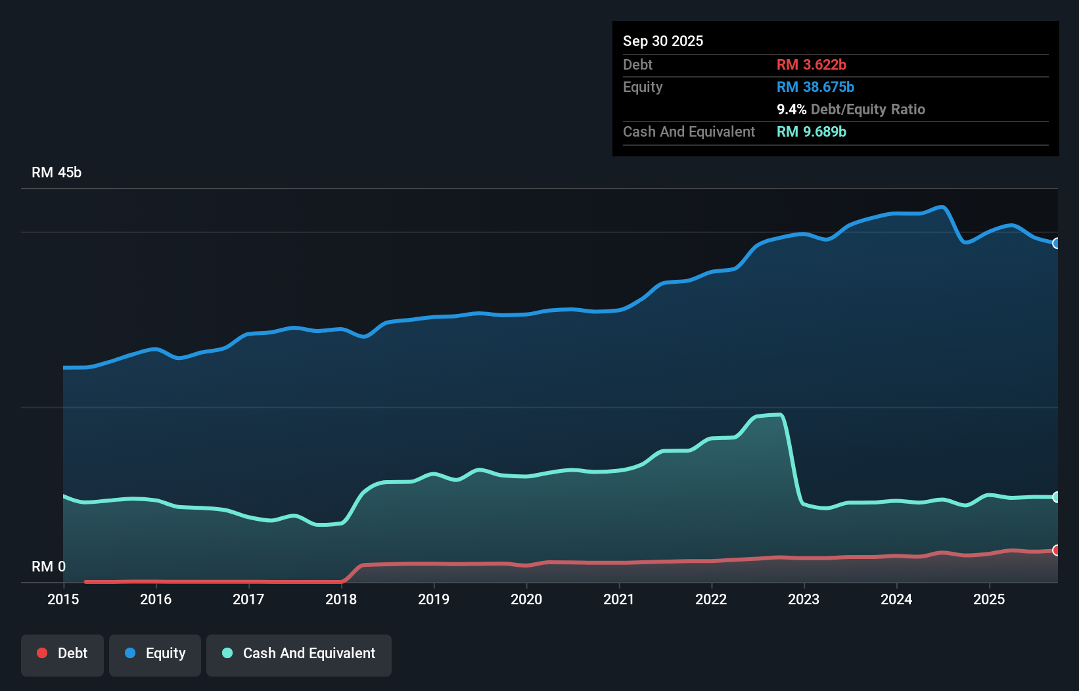Screen dimensions: 1079x691
Task: Click the 9.4% Debt/Equity Ratio text
Action: tap(851, 109)
